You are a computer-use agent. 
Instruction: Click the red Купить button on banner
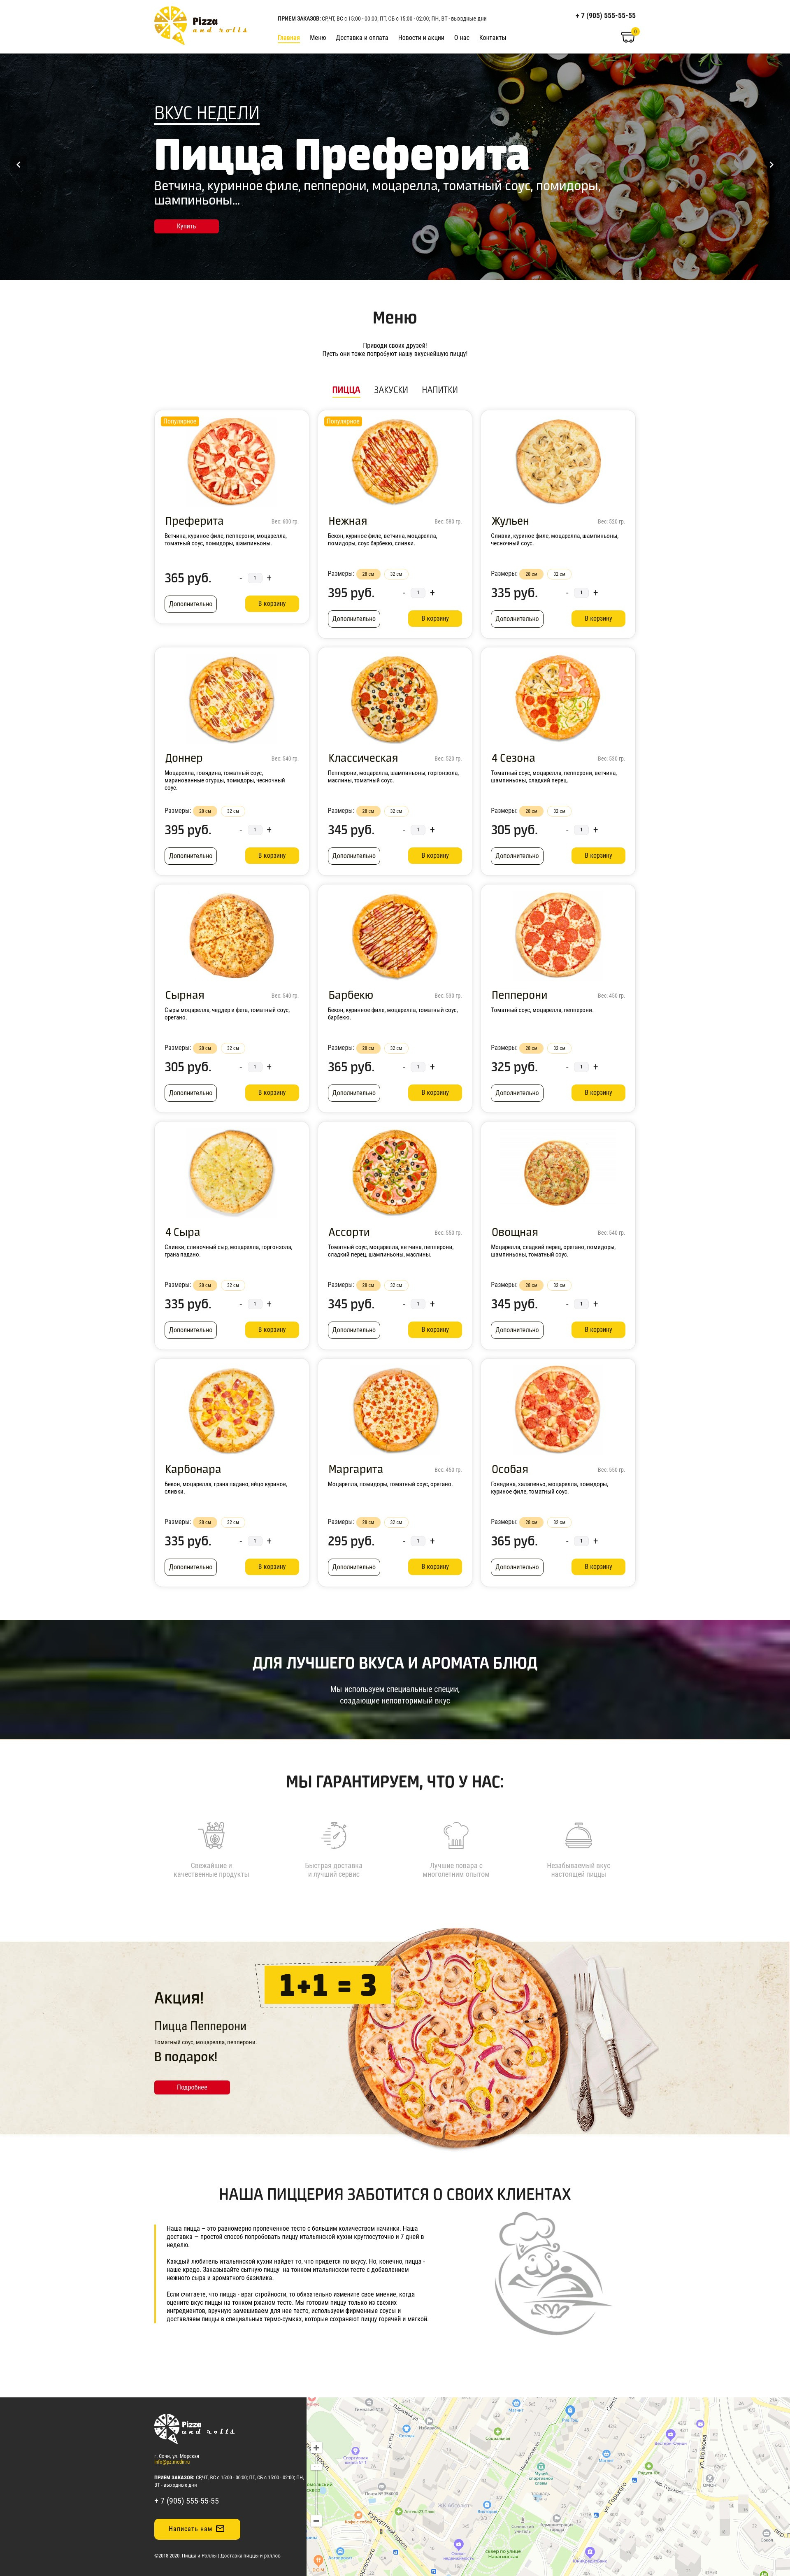(x=186, y=226)
